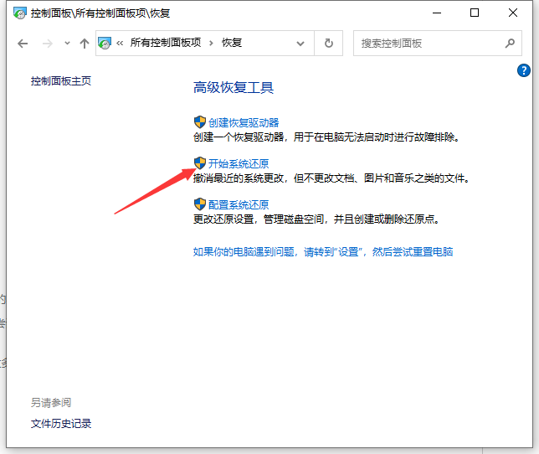
Task: Maximize the Recovery control panel window
Action: (475, 13)
